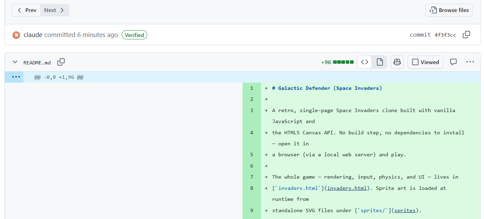Click the '+96' additions count

tap(326, 62)
